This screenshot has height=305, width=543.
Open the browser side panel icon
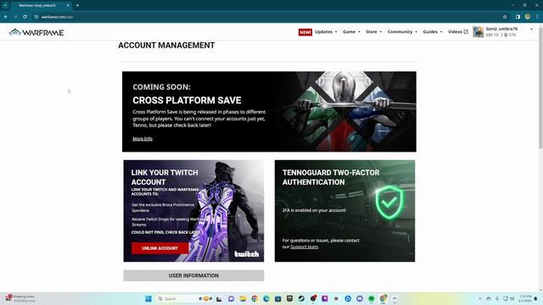(518, 17)
